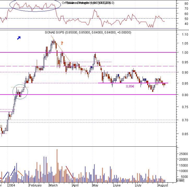Click the 25000 volume axis value
189x187 pixels.
184,154
